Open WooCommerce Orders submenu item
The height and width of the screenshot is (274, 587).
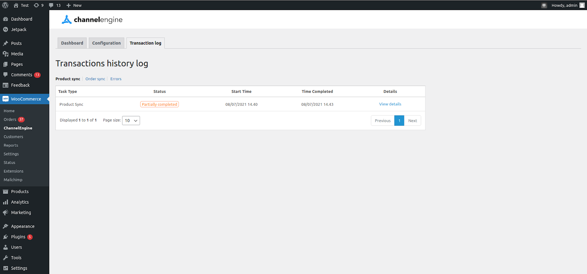coord(10,120)
